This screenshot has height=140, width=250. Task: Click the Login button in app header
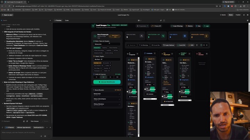[206, 26]
